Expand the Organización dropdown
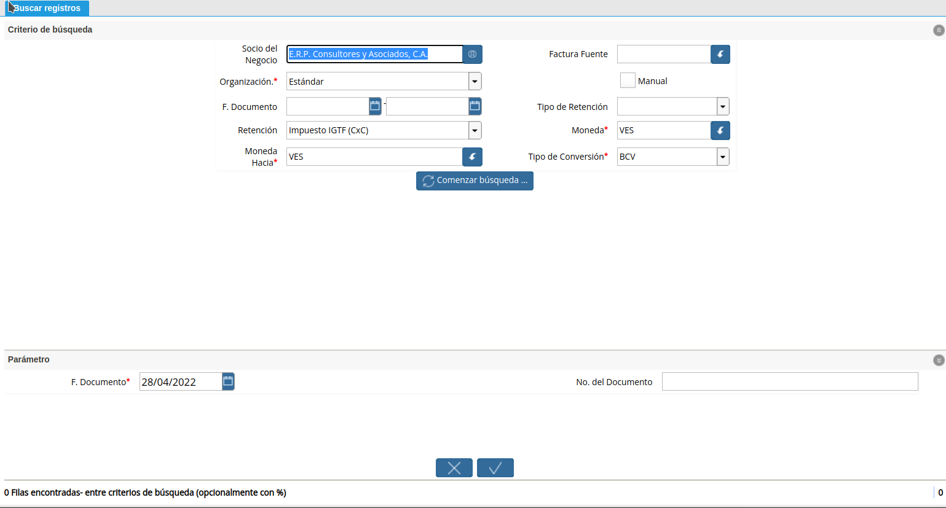946x508 pixels. click(475, 81)
